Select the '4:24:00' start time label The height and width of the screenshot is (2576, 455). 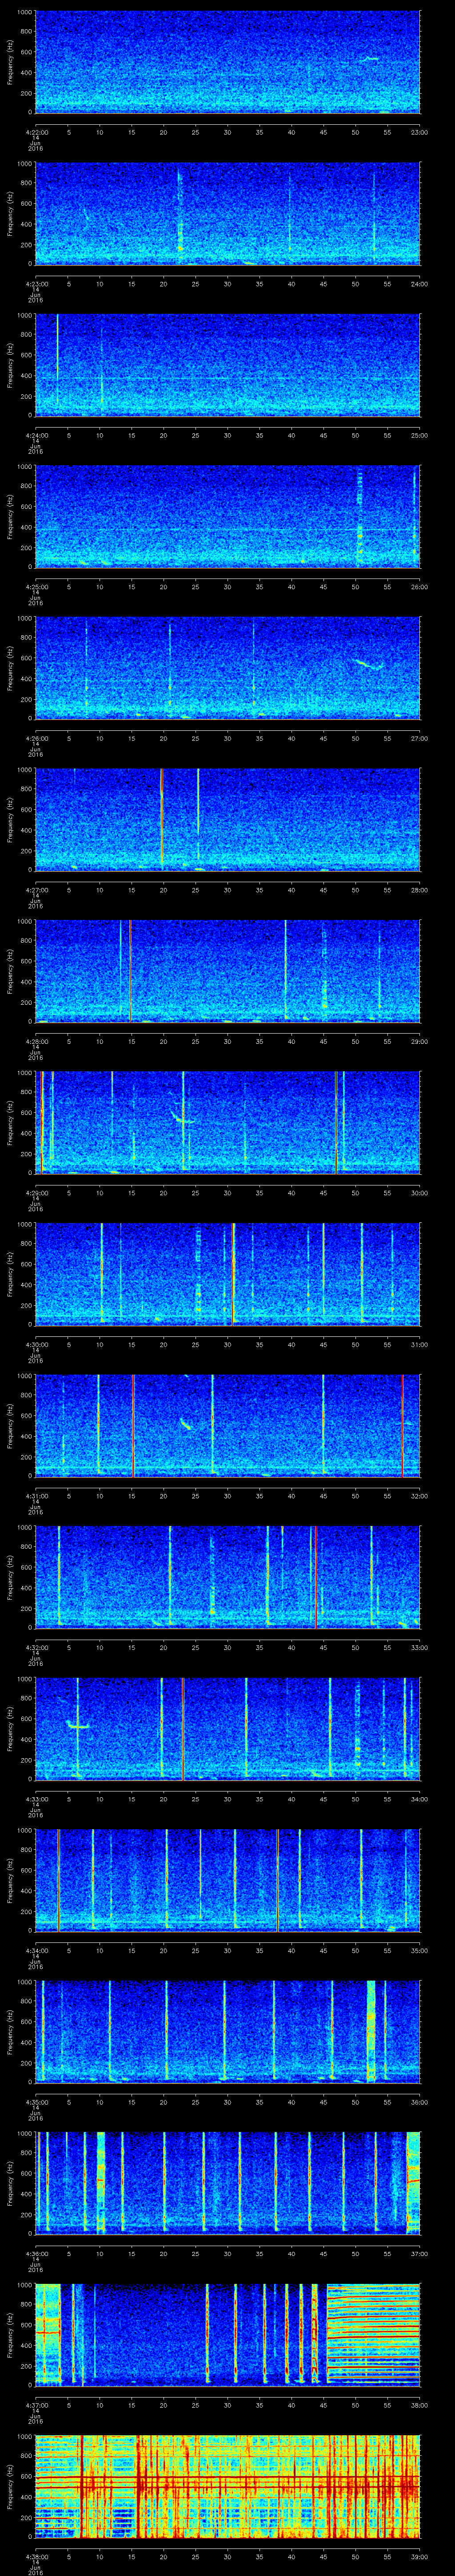pyautogui.click(x=36, y=435)
